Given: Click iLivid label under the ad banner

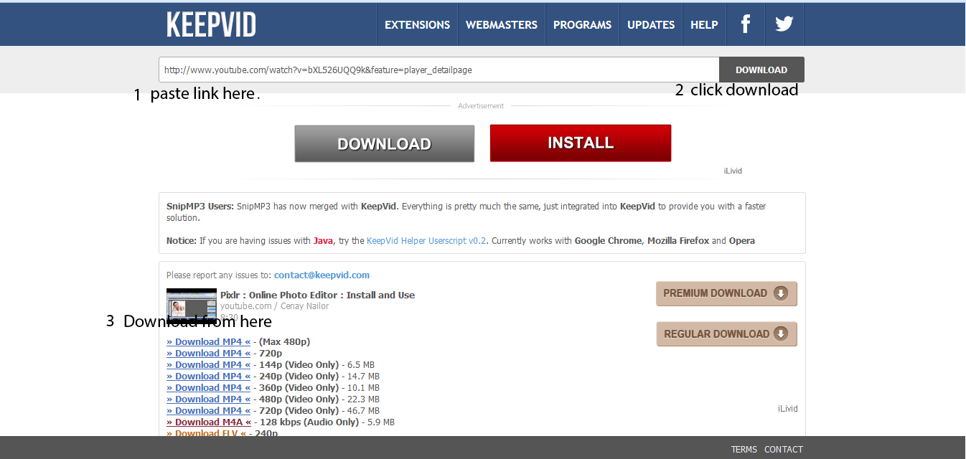Looking at the screenshot, I should click(733, 171).
